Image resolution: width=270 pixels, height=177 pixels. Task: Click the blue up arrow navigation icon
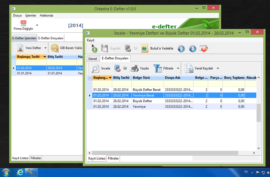(x=181, y=49)
